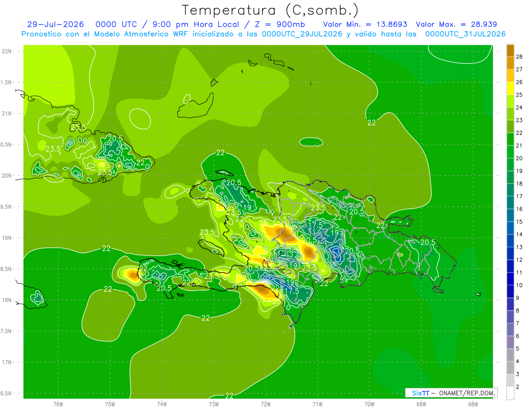The image size is (531, 410).
Task: Click the purple legend band between 5 and 6
Action: pyautogui.click(x=510, y=342)
